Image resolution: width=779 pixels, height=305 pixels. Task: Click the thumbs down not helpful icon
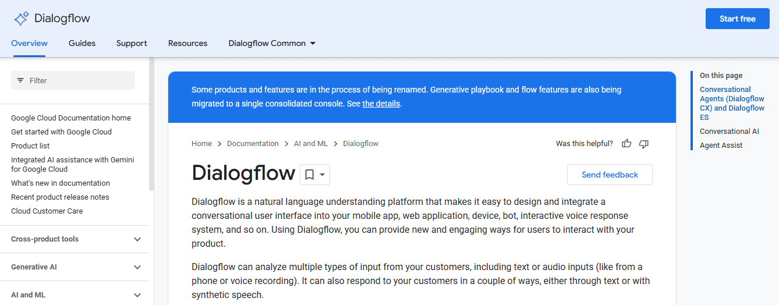coord(644,143)
